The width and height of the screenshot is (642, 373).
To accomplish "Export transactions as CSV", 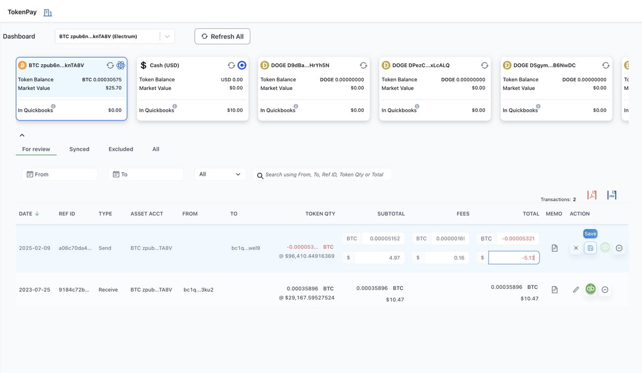I will [x=612, y=195].
